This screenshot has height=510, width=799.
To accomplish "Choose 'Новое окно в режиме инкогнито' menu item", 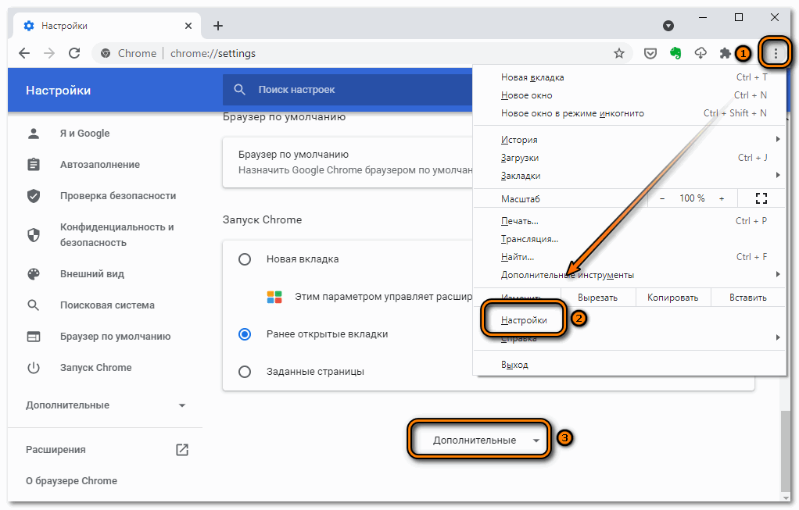I will pyautogui.click(x=572, y=113).
